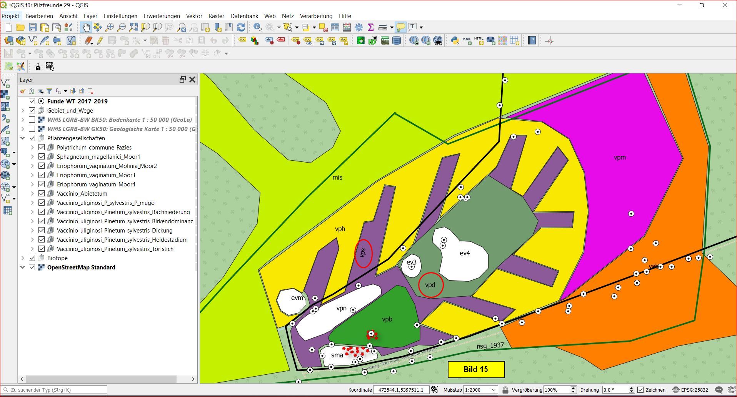This screenshot has height=397, width=737.
Task: Click the Save Project disk icon
Action: 33,27
